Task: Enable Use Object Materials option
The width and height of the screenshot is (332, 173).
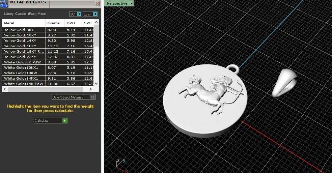Action: [93, 97]
